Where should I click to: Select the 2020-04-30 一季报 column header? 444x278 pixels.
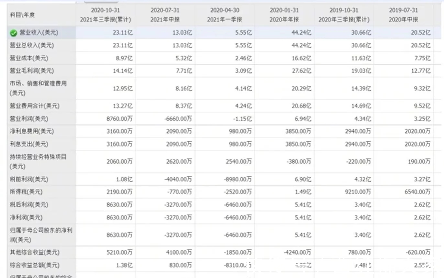point(225,15)
